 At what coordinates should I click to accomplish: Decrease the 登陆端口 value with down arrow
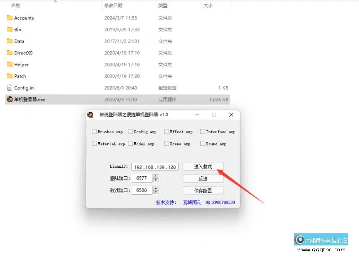(x=156, y=180)
